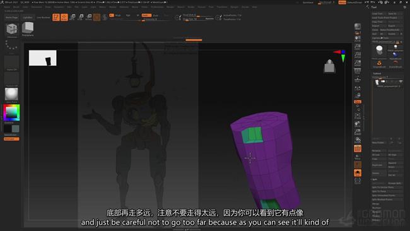
Task: Collapse the Subtool section header
Action: (377, 73)
